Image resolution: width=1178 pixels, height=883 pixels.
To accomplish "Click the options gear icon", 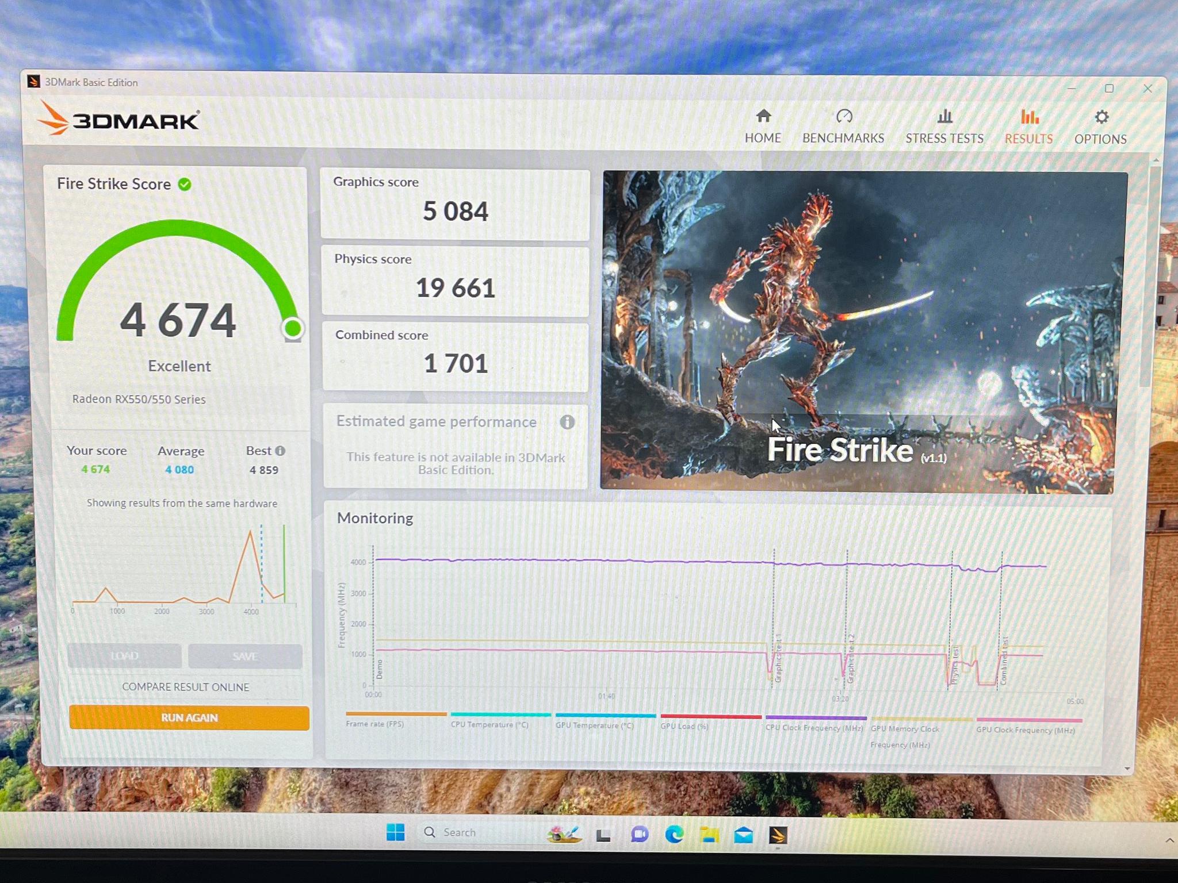I will pos(1101,117).
